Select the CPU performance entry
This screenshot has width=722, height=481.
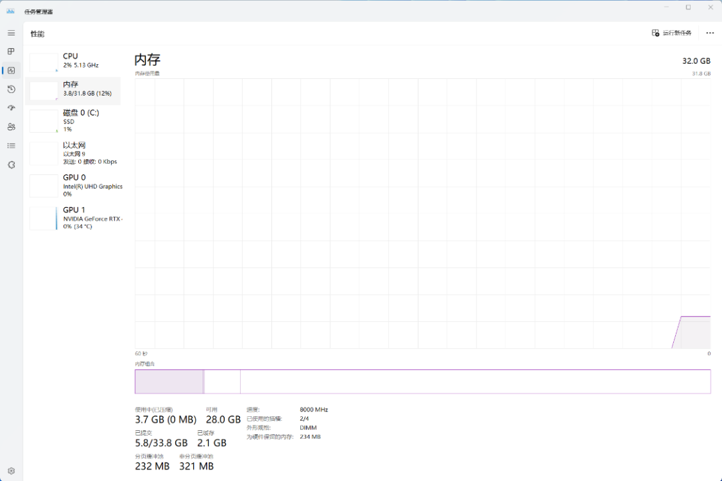pyautogui.click(x=74, y=63)
